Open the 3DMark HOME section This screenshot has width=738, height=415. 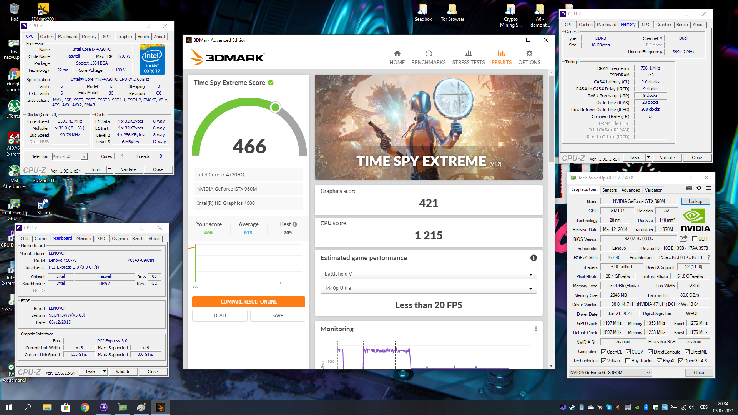tap(397, 58)
